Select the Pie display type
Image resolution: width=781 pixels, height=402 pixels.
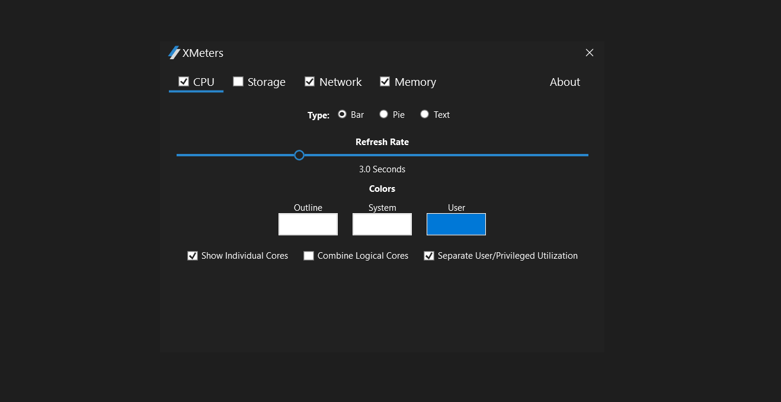click(x=383, y=114)
